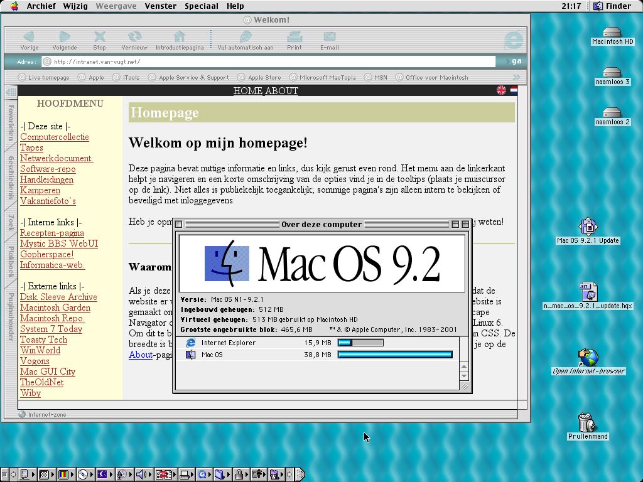The image size is (643, 482).
Task: Expand the Favorieten Explorer bar tab
Action: pos(11,122)
